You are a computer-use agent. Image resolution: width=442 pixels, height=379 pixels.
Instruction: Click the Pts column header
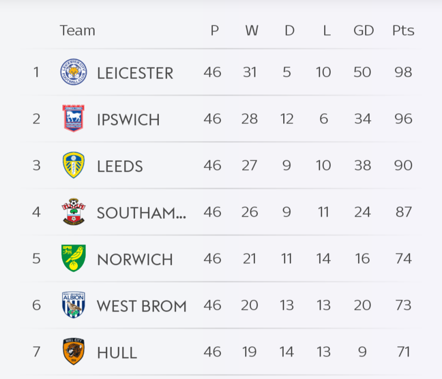pos(403,31)
